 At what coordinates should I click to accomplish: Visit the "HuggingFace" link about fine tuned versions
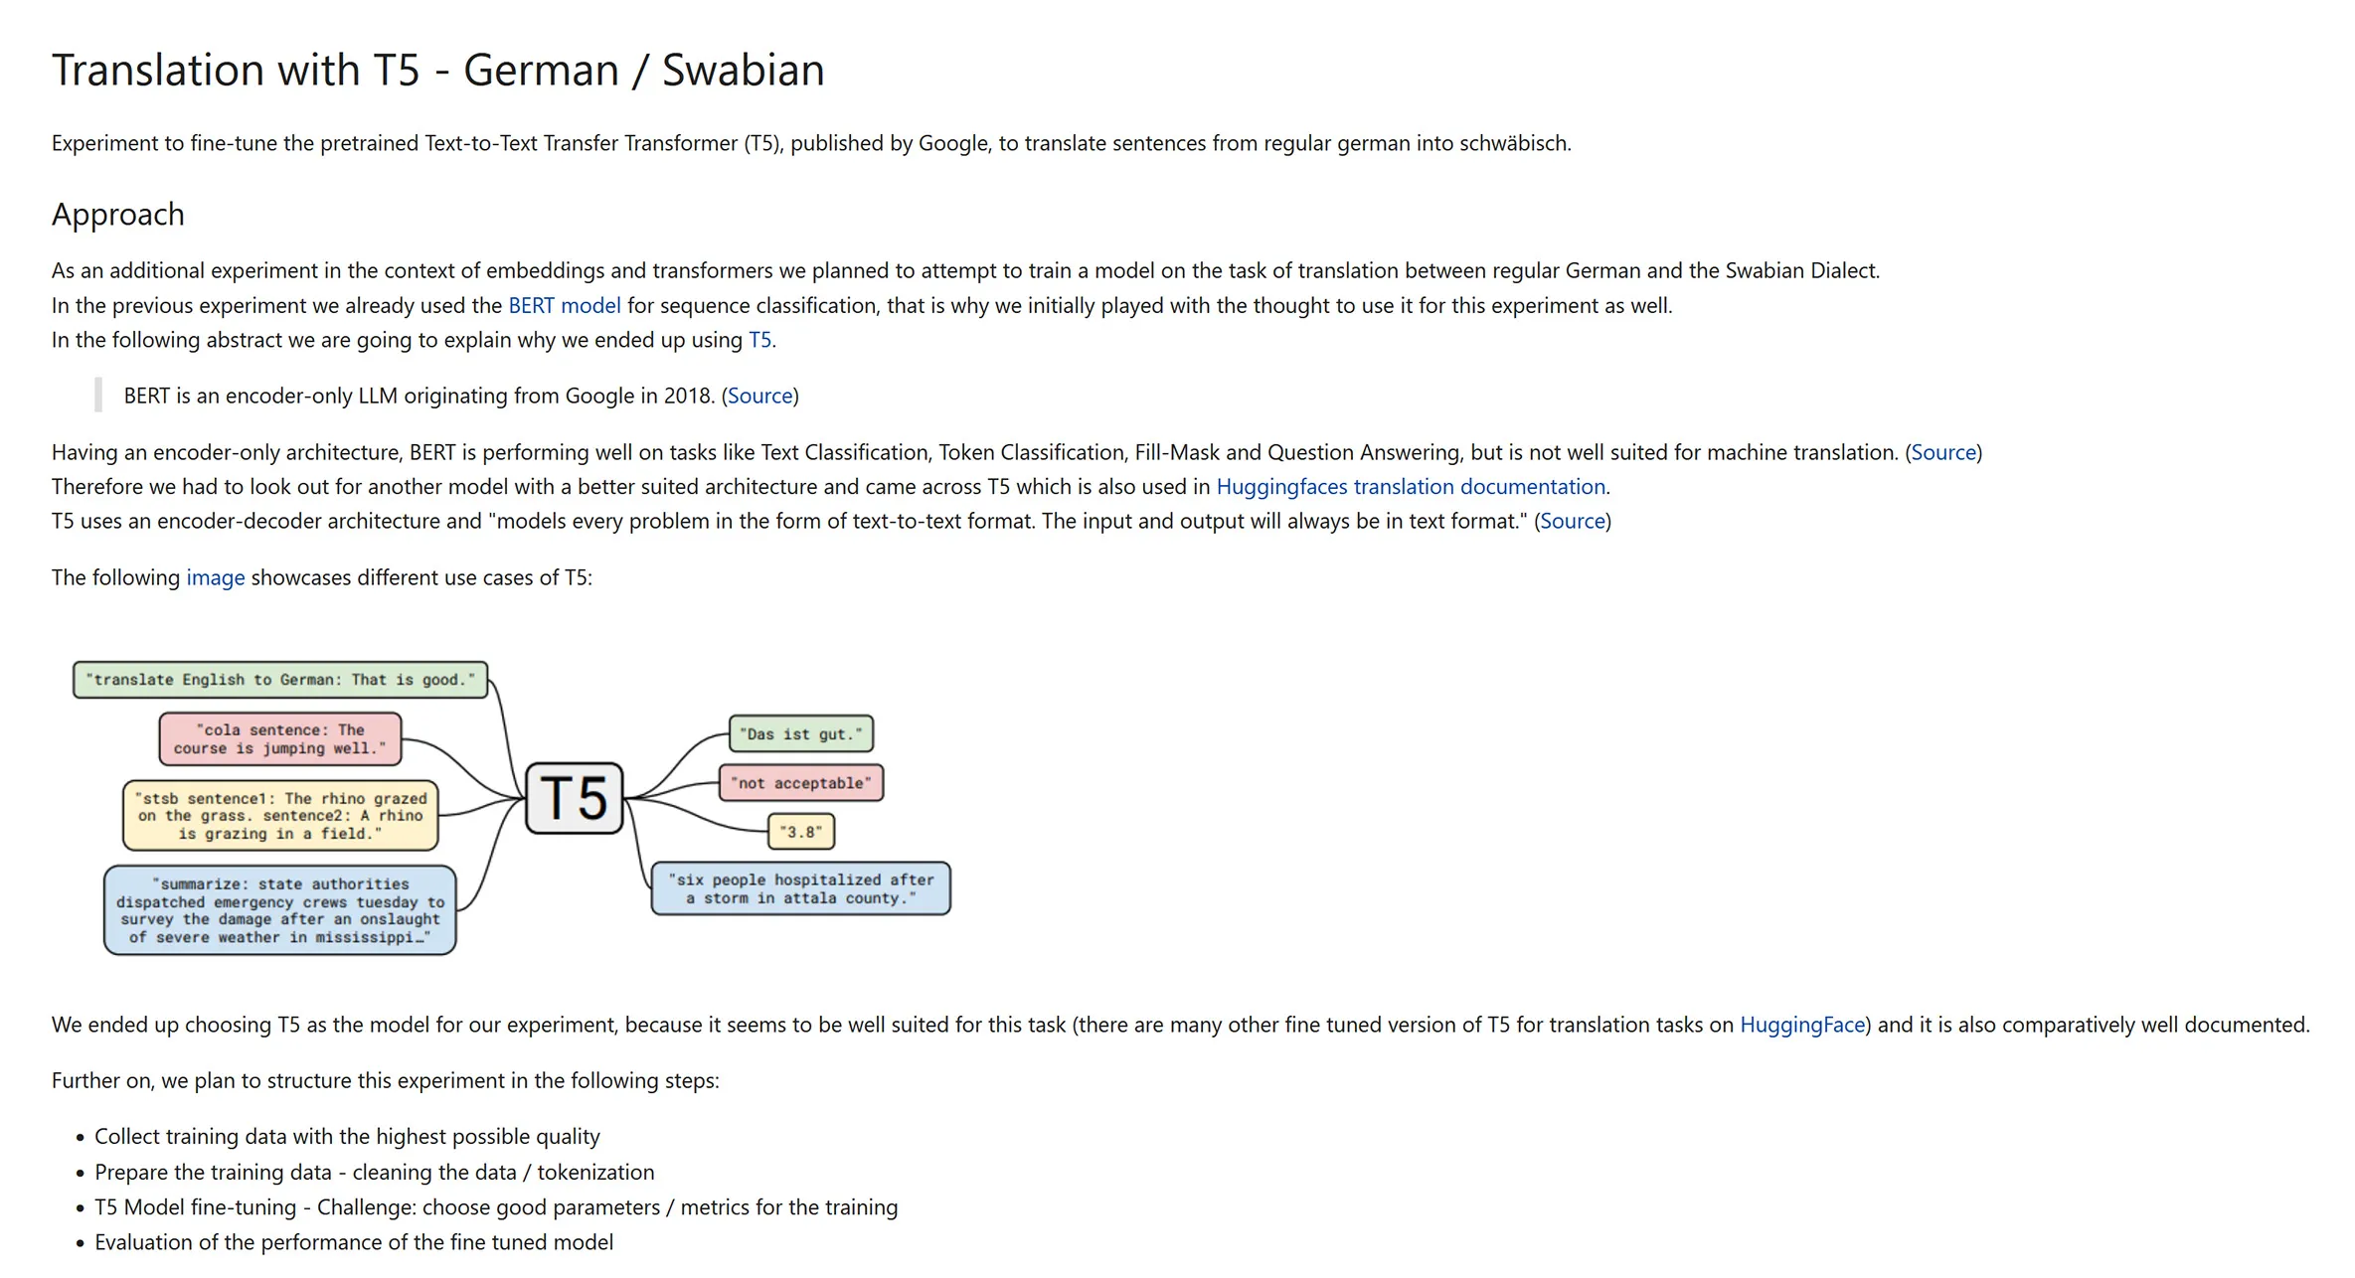pos(1801,1026)
